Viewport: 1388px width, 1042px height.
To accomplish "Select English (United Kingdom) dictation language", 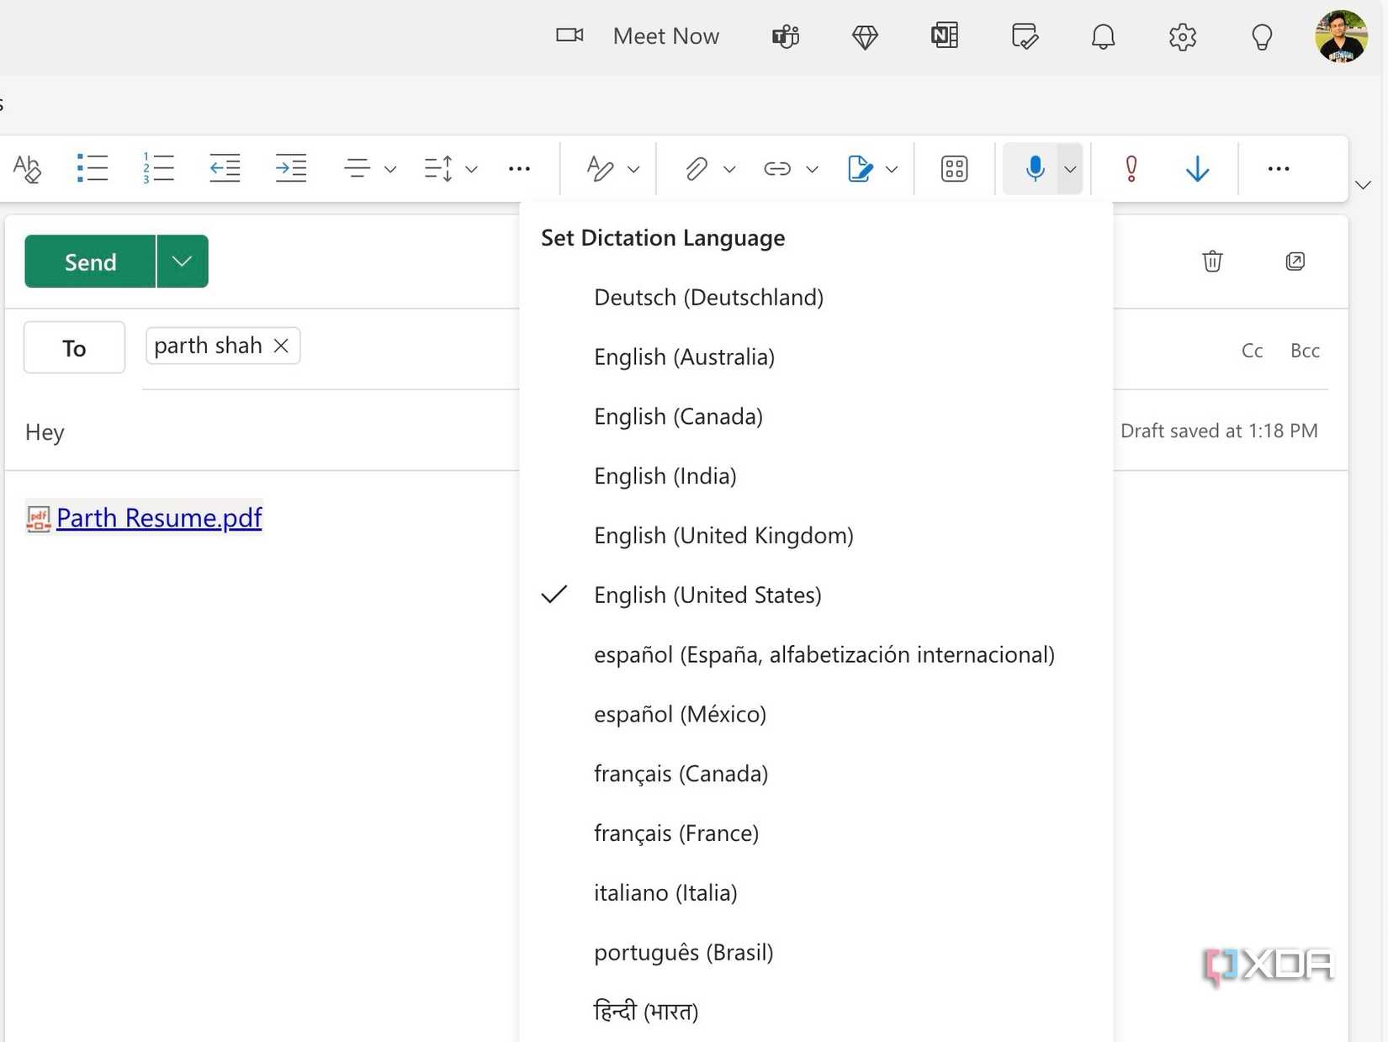I will coord(816,536).
